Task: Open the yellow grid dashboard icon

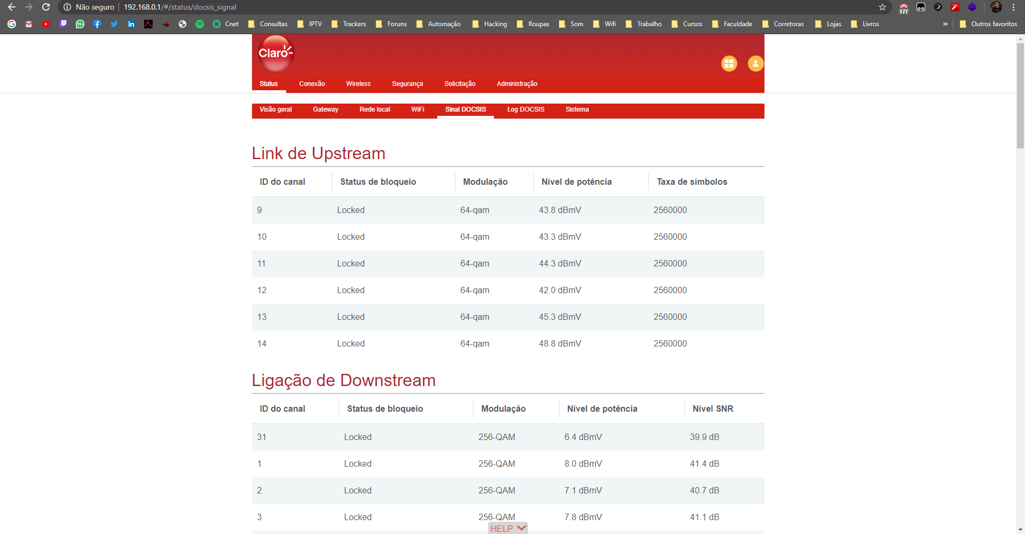Action: pos(729,64)
